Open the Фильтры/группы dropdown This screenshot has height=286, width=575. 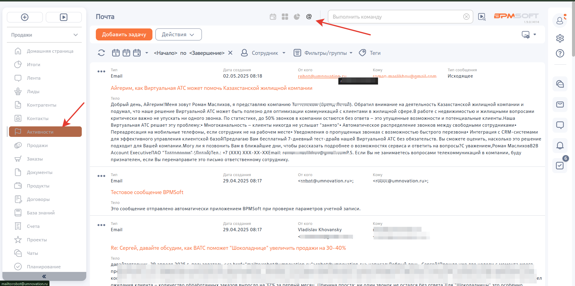(323, 53)
